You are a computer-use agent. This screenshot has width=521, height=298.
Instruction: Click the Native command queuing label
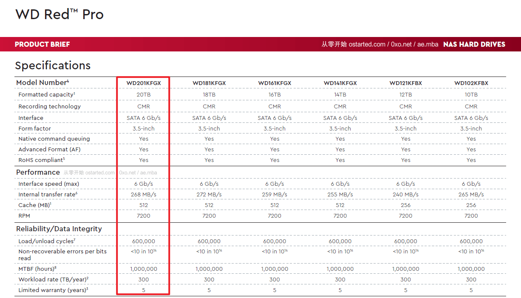(x=54, y=139)
